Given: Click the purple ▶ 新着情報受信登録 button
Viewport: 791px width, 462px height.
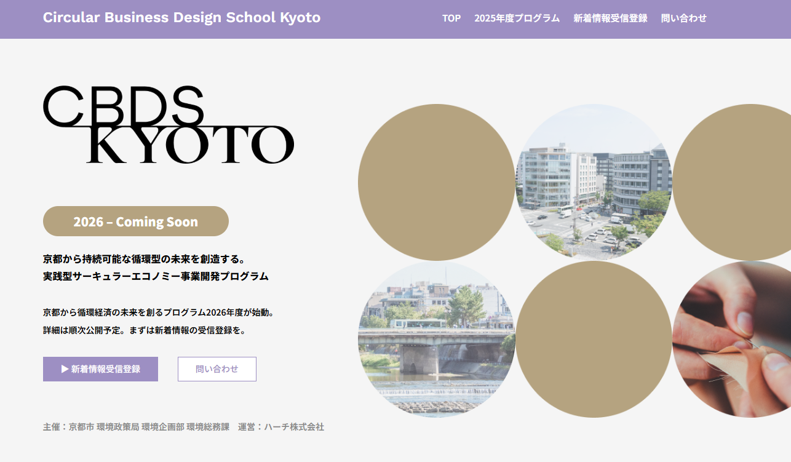Looking at the screenshot, I should coord(100,369).
